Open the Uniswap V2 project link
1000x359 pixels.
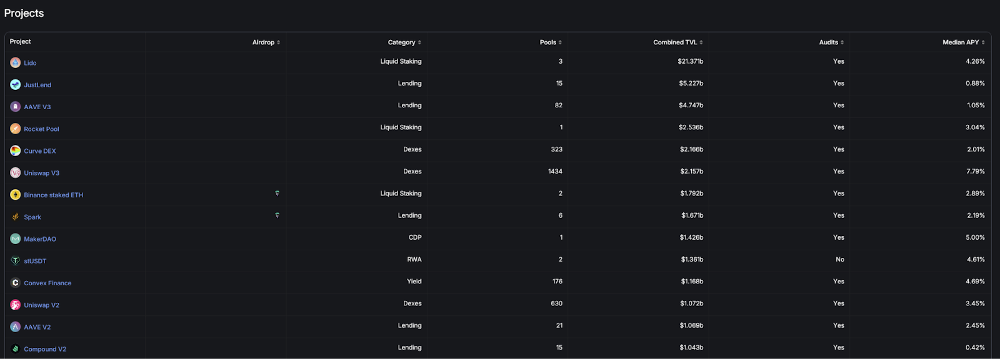[x=42, y=305]
